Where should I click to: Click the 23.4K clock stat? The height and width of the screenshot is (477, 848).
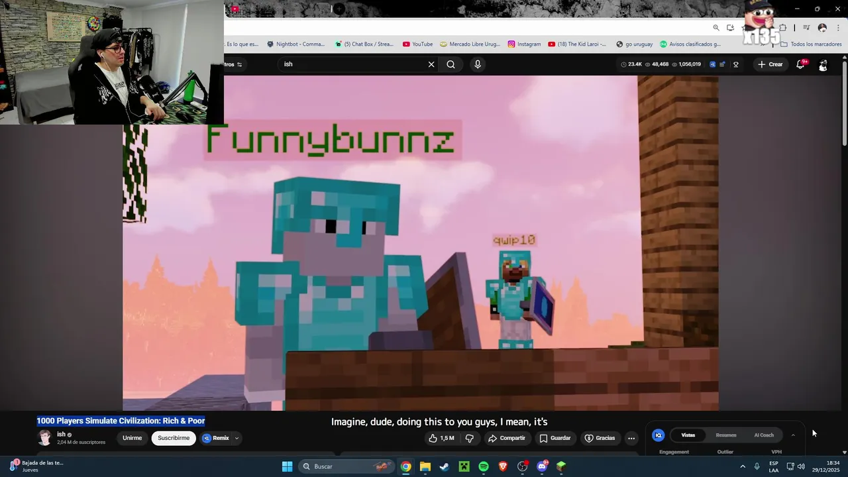pyautogui.click(x=631, y=64)
